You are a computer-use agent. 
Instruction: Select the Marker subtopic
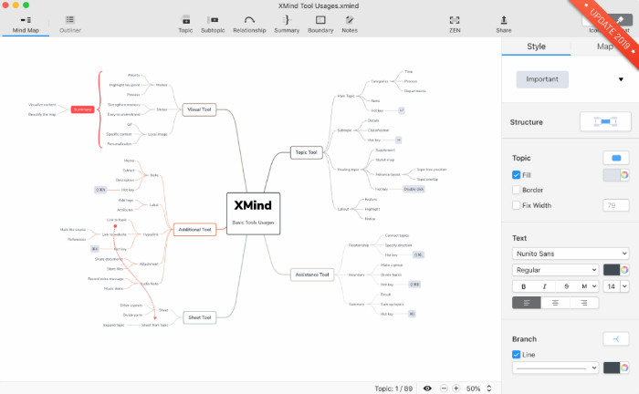coord(162,85)
